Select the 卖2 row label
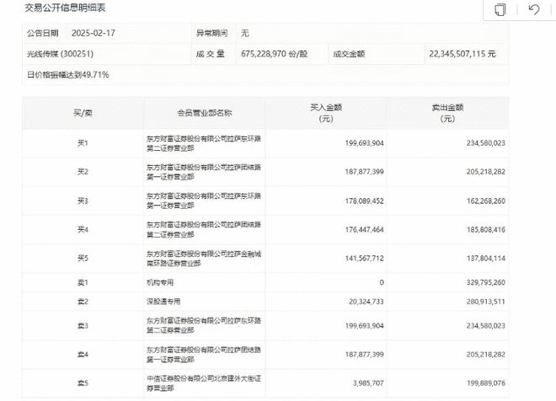Image resolution: width=556 pixels, height=401 pixels. point(83,302)
